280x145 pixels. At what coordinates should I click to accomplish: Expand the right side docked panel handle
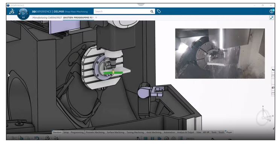pyautogui.click(x=273, y=82)
